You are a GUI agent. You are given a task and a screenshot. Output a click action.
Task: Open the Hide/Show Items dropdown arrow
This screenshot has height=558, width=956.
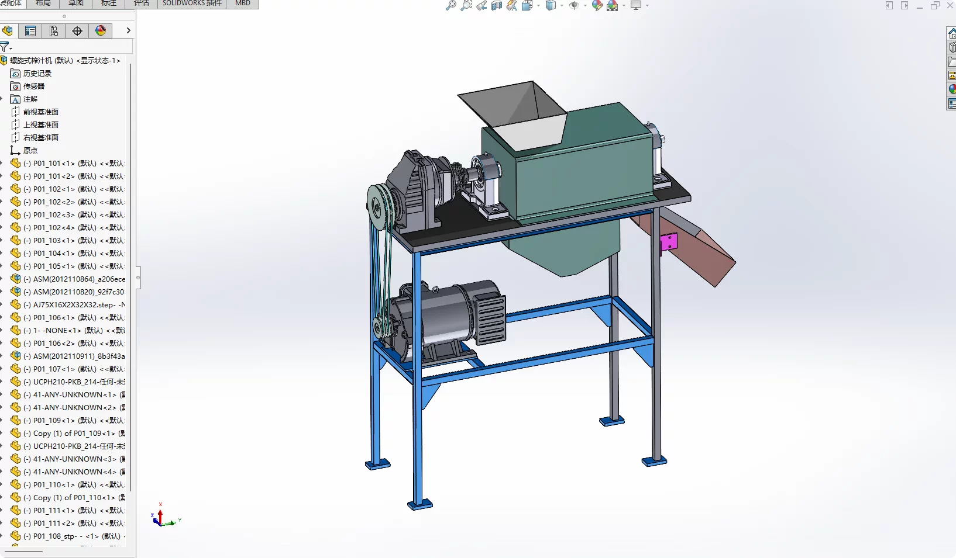click(585, 6)
